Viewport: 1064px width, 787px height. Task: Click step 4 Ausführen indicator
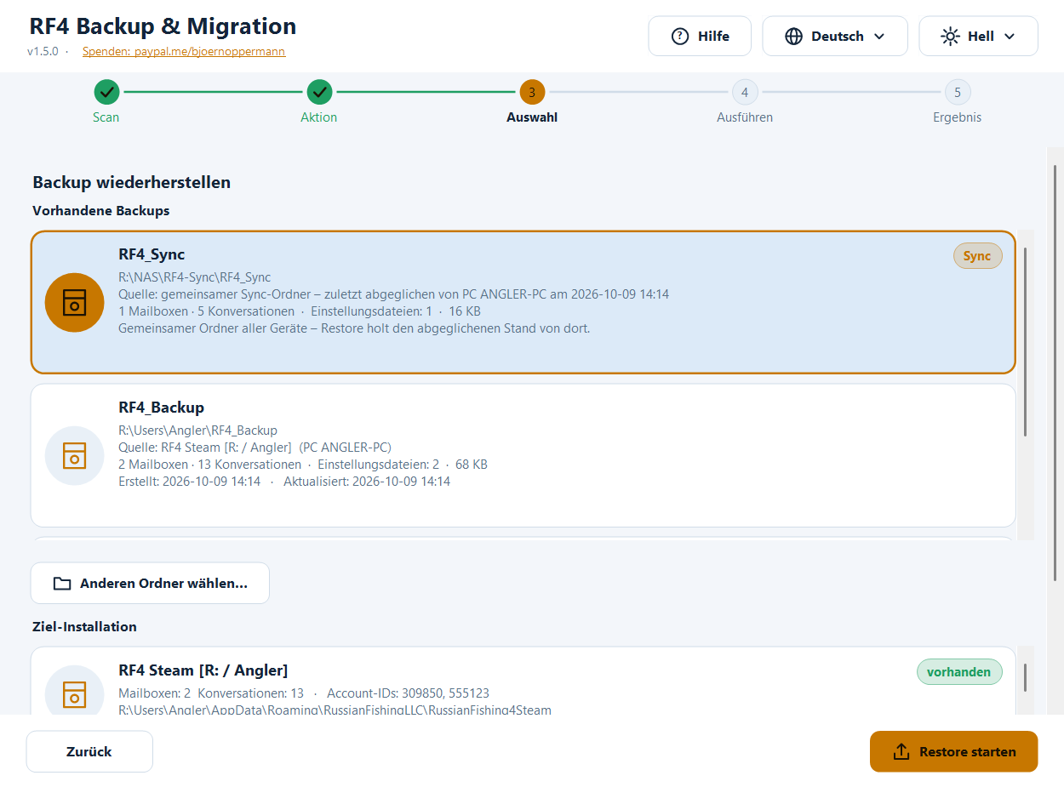[745, 92]
